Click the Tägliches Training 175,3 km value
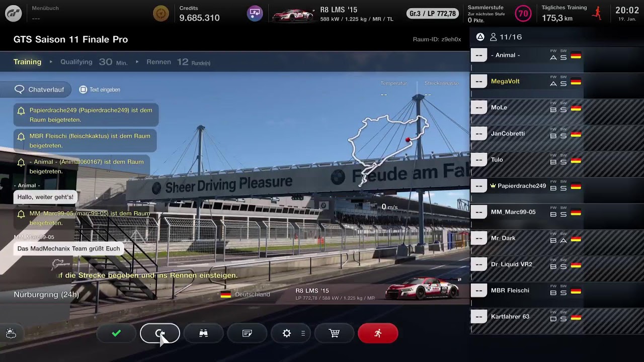Viewport: 644px width, 362px height. [x=557, y=19]
